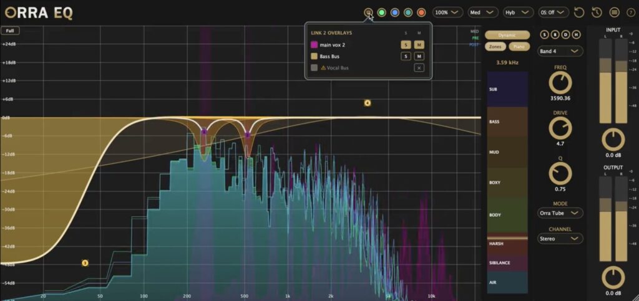Select the BOXY frequency zone
Viewport: 639px width, 301px height.
507,183
